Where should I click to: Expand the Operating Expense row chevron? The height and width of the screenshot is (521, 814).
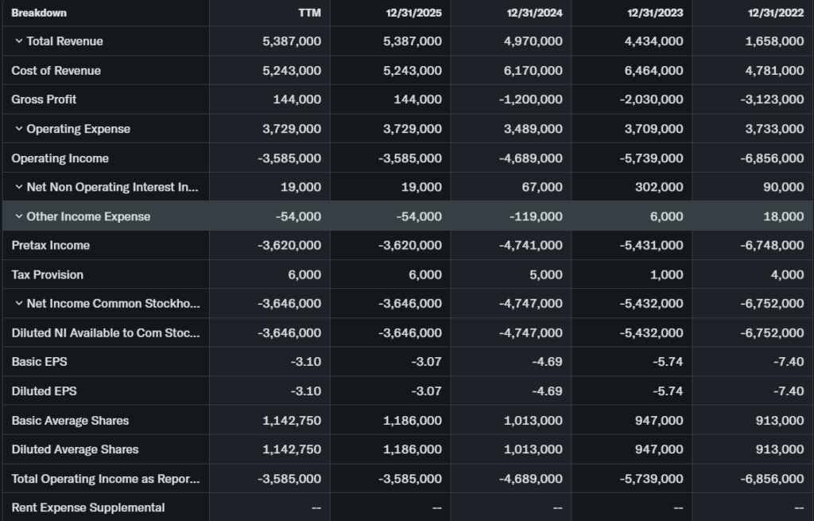tap(18, 129)
